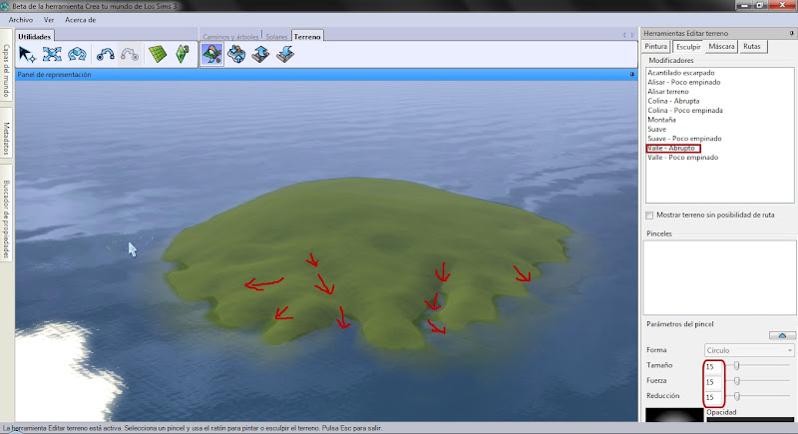Select Valle - Abrupto modifier
The height and width of the screenshot is (434, 798).
pos(671,148)
